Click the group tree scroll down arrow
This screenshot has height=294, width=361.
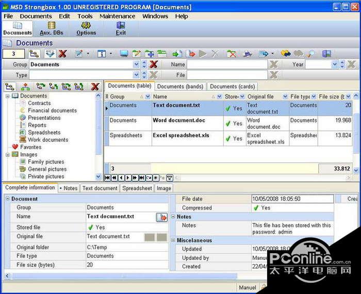tap(99, 177)
